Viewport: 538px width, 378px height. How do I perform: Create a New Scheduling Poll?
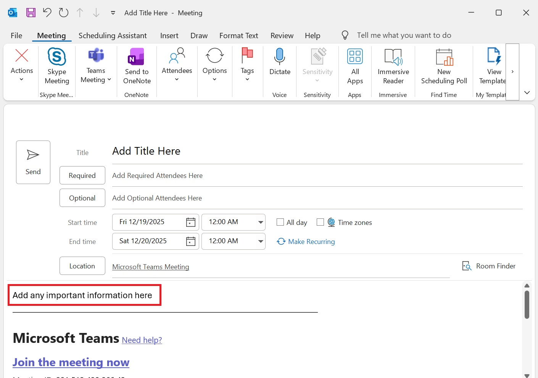point(444,66)
